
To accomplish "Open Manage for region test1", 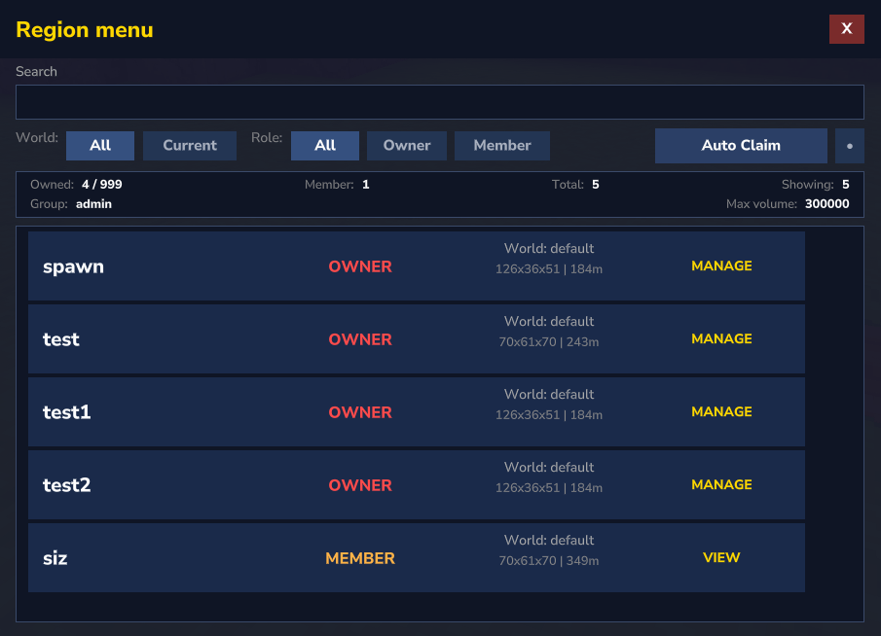I will pos(721,411).
